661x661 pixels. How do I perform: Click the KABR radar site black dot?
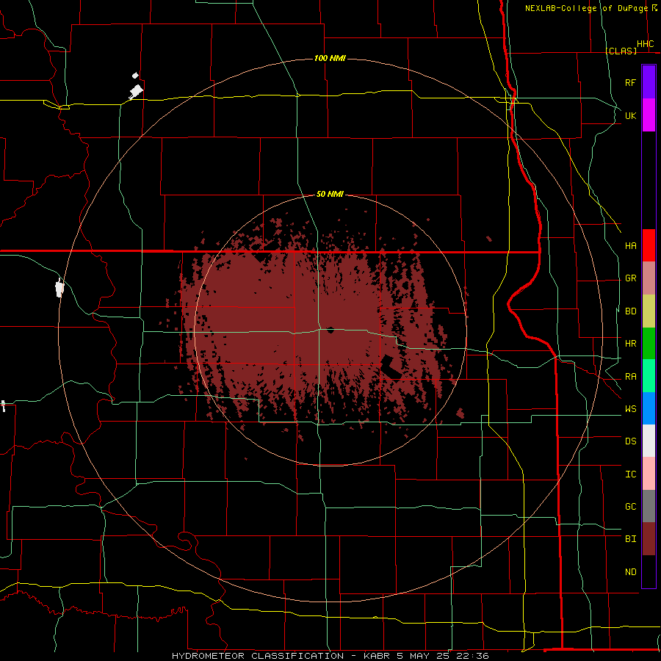click(330, 330)
